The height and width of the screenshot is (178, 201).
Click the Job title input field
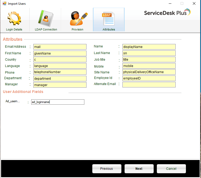pos(149,60)
